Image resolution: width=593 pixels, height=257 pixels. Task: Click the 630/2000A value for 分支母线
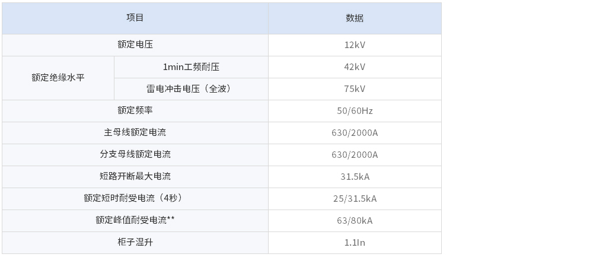[355, 155]
